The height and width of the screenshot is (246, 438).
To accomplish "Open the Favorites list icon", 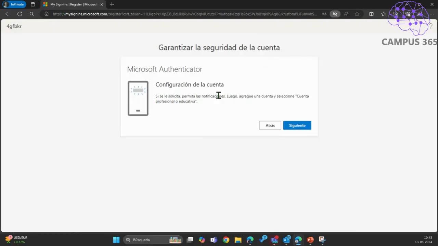I will [383, 14].
